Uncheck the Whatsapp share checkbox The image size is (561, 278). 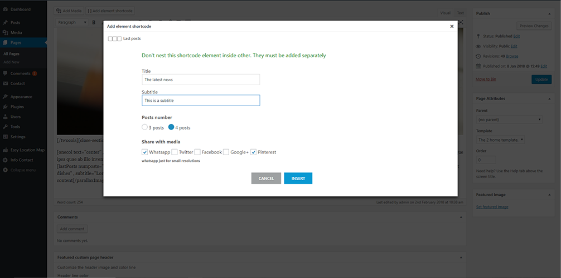click(x=145, y=152)
